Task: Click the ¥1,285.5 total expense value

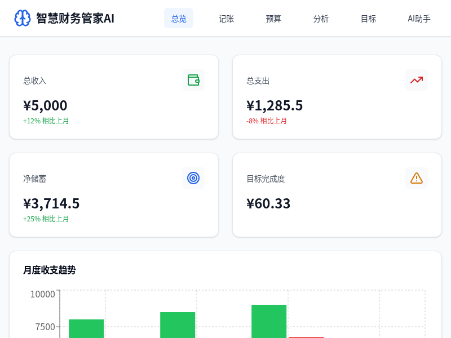Action: 275,105
